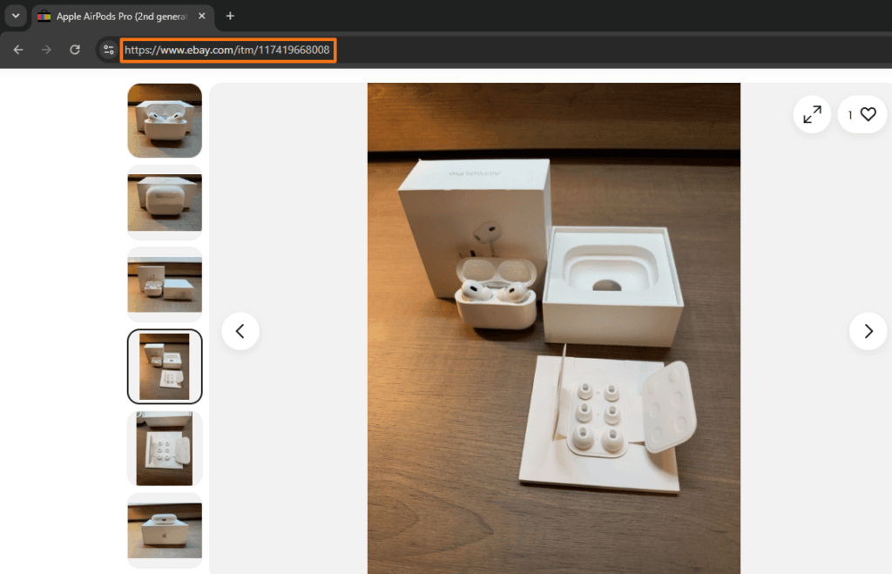Image resolution: width=892 pixels, height=574 pixels.
Task: Open the tab search dropdown arrow
Action: coord(16,16)
